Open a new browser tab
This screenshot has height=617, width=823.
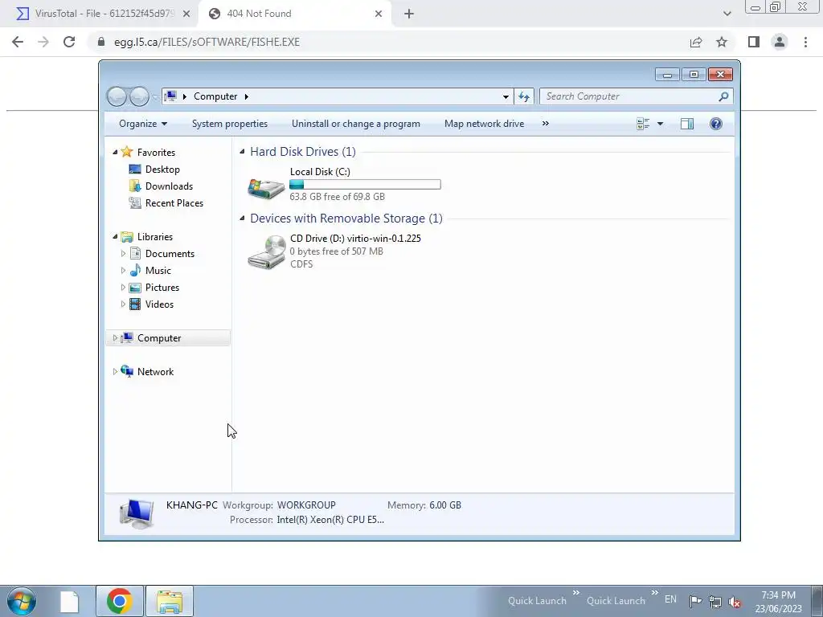(x=409, y=14)
